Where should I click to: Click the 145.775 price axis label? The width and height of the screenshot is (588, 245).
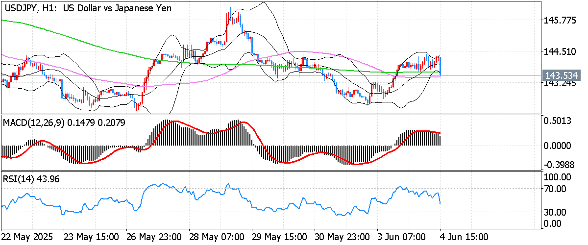click(x=561, y=20)
